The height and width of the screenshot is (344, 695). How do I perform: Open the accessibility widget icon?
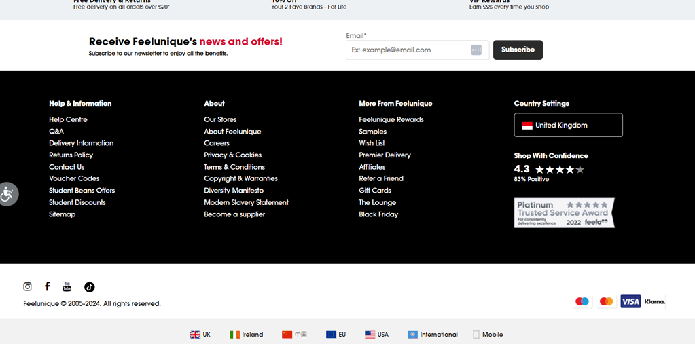[7, 194]
